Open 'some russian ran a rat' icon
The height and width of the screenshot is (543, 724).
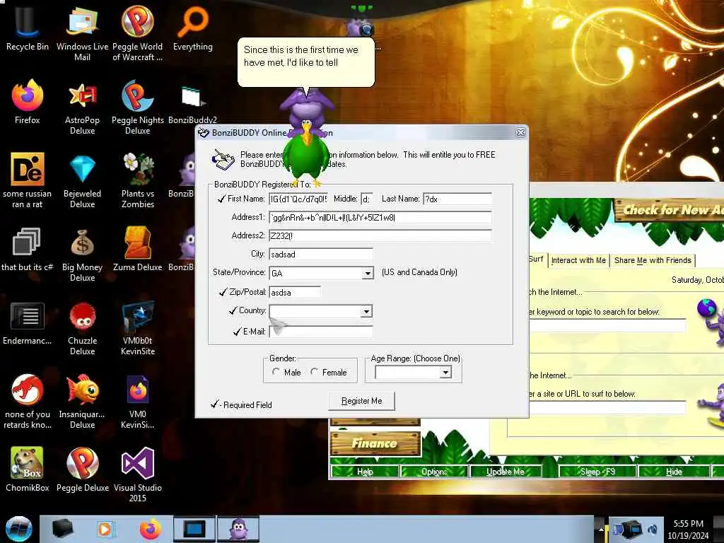point(28,180)
